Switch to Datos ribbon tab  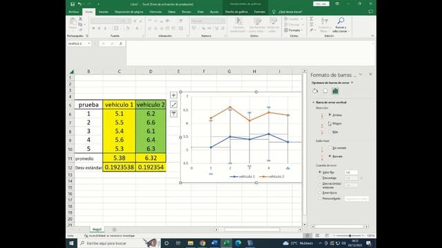[x=172, y=12]
